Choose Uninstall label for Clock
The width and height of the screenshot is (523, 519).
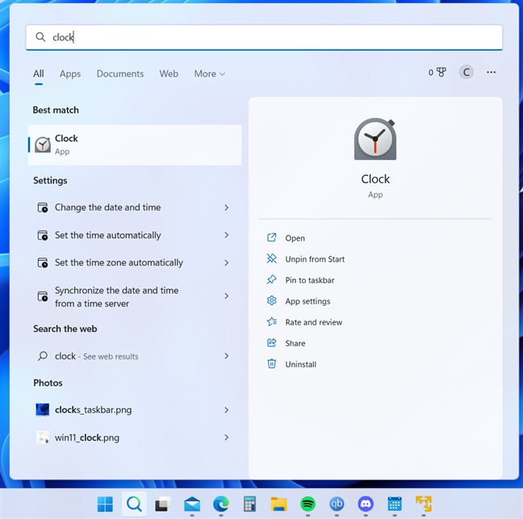point(300,364)
